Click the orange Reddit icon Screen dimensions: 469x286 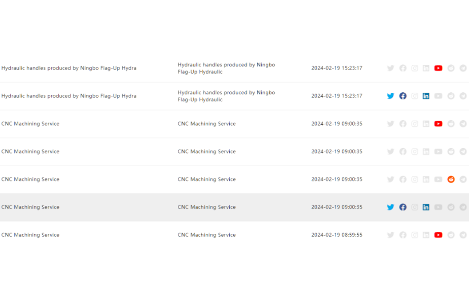[451, 180]
